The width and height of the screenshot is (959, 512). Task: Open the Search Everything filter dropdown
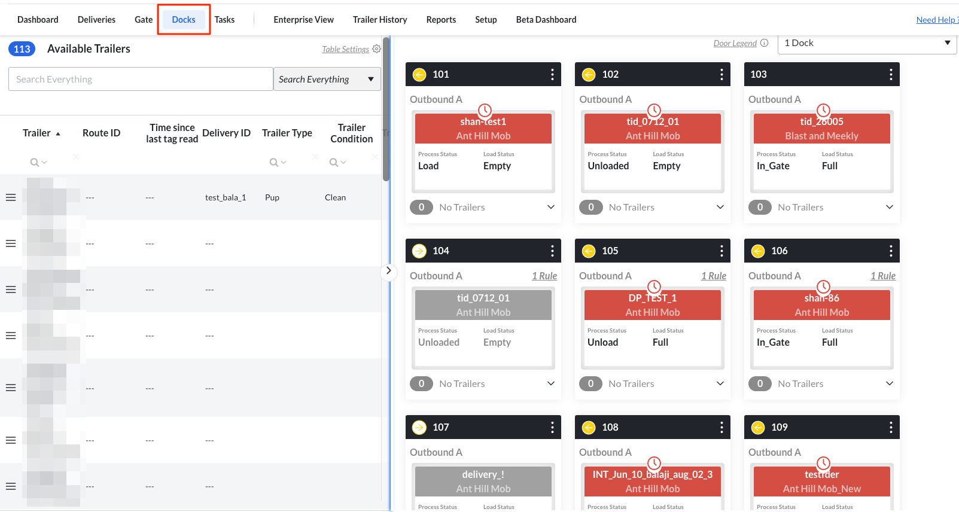click(x=327, y=79)
